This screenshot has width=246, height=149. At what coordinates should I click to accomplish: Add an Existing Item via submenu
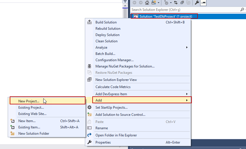[47, 127]
